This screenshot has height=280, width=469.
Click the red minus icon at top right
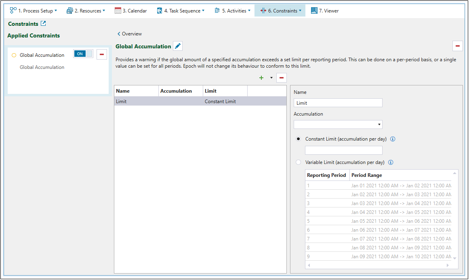click(x=457, y=46)
